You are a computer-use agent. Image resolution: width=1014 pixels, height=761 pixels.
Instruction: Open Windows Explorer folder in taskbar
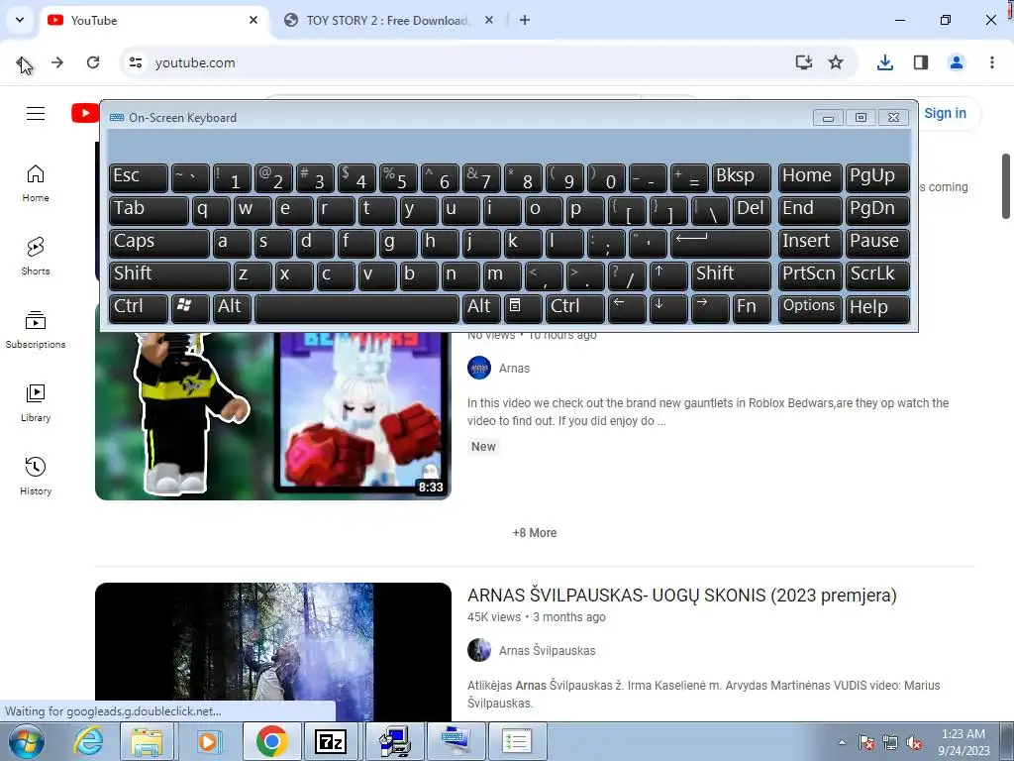coord(147,741)
